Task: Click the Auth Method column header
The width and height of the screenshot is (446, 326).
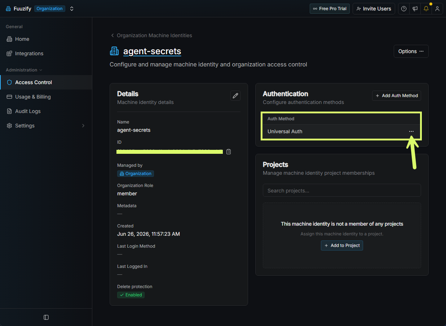Action: [281, 119]
